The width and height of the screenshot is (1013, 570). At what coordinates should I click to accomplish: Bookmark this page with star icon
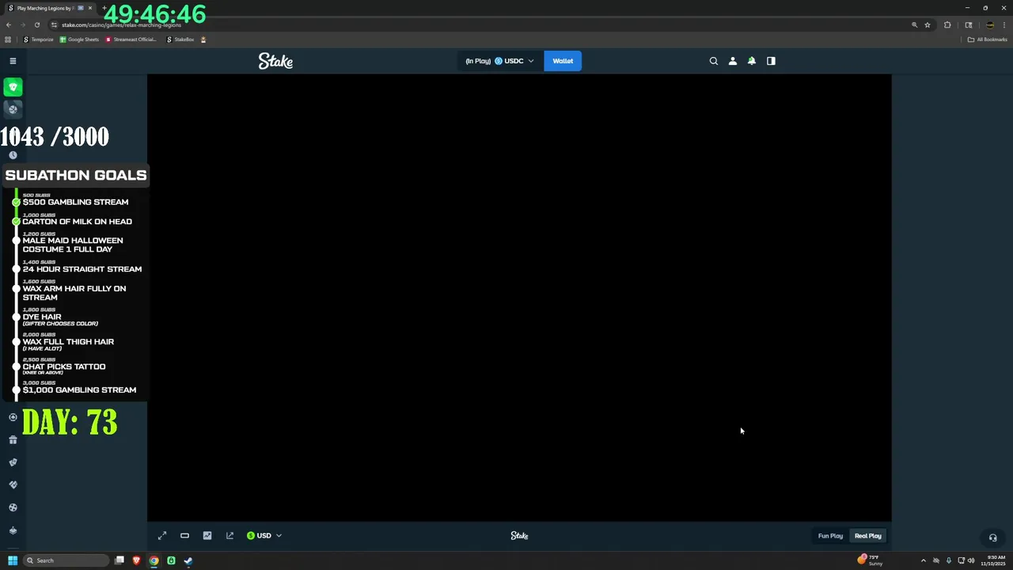[928, 25]
